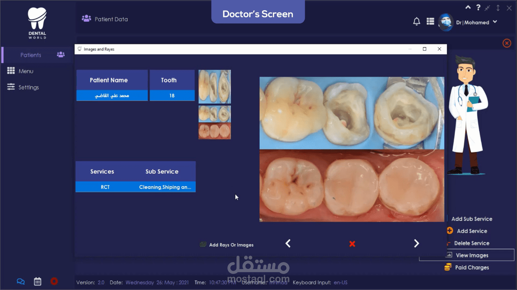Screen dimensions: 517x290
Task: Expand the Dr Mohamed account dropdown arrow
Action: 495,22
